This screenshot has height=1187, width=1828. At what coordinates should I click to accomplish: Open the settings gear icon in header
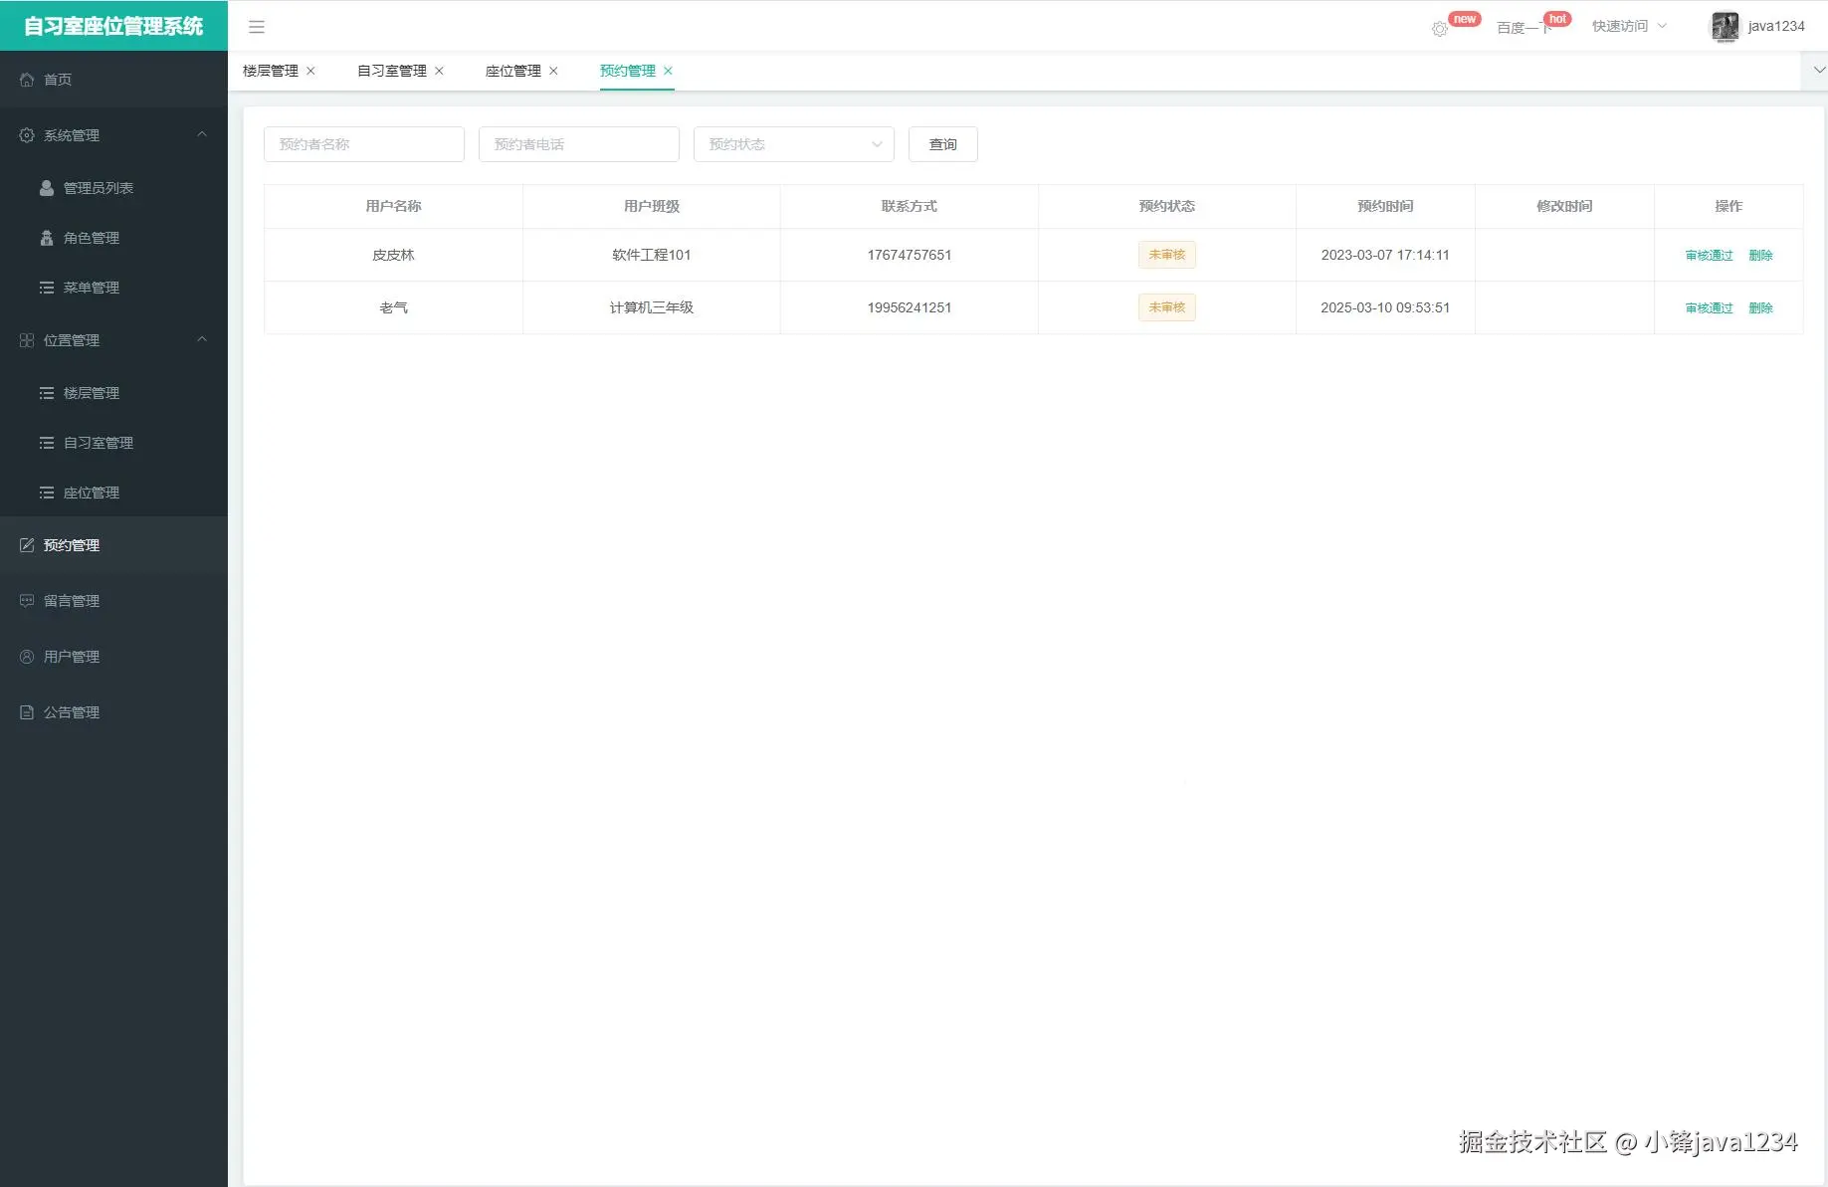pyautogui.click(x=1439, y=29)
